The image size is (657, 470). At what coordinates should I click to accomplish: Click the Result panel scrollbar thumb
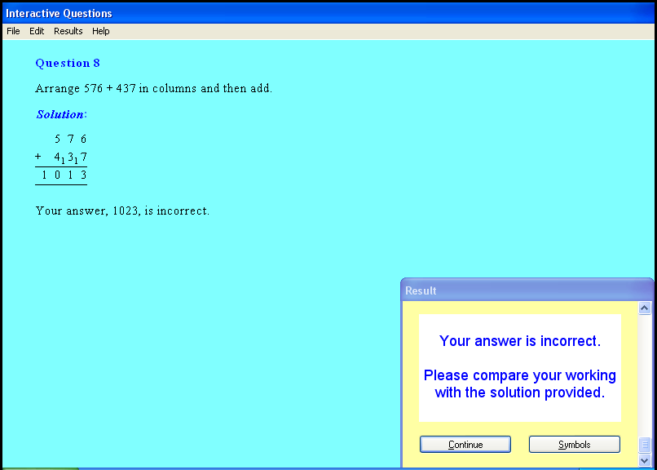pyautogui.click(x=645, y=445)
